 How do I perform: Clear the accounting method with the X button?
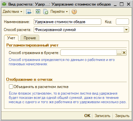[124, 53]
